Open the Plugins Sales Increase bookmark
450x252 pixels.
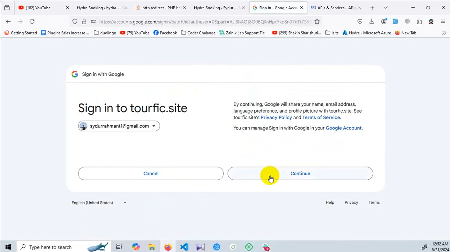[65, 33]
